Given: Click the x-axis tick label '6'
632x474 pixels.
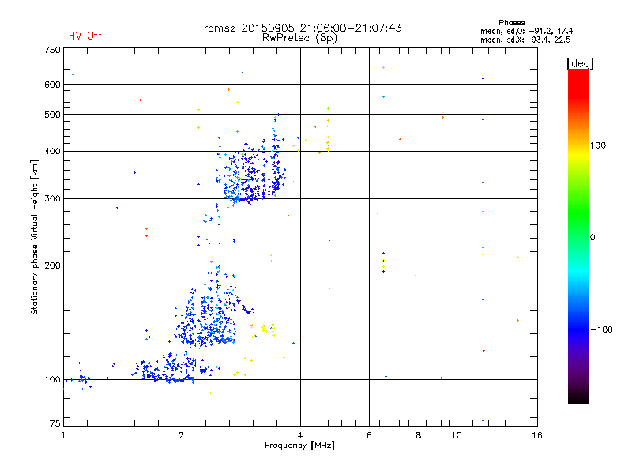Looking at the screenshot, I should 369,435.
